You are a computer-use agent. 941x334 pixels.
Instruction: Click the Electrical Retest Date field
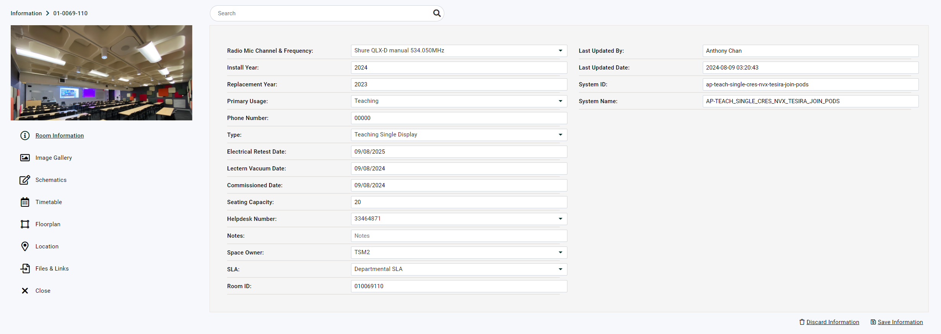tap(459, 152)
